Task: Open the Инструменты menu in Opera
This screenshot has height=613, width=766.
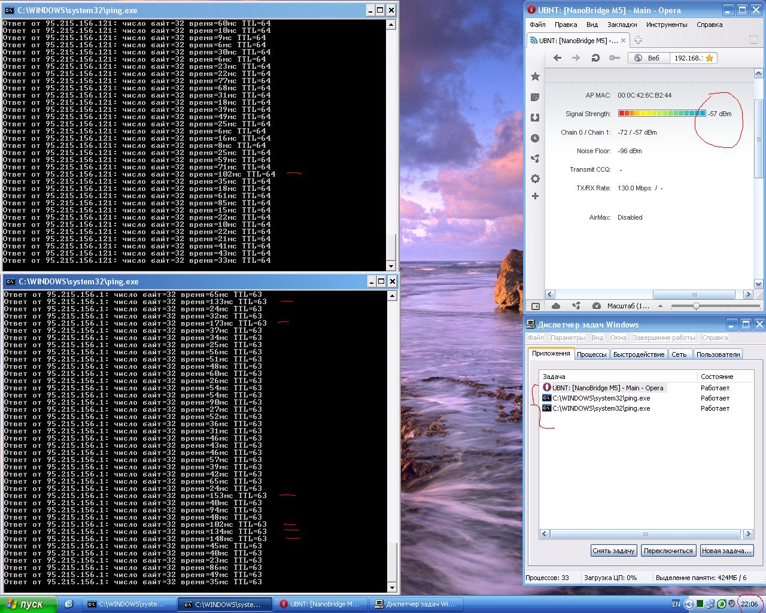Action: [x=667, y=25]
